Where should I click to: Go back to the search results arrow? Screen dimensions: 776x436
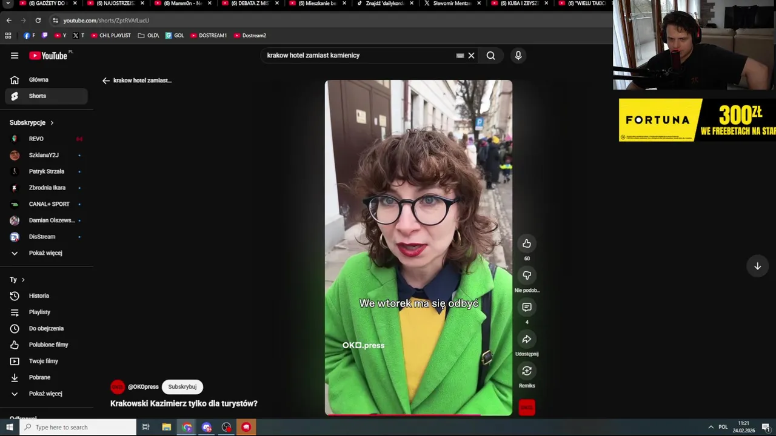(106, 81)
